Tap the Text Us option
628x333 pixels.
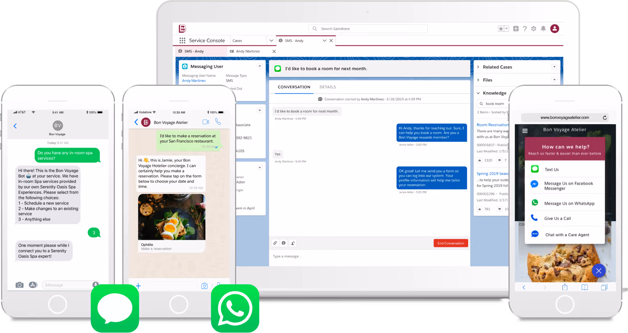(x=564, y=169)
